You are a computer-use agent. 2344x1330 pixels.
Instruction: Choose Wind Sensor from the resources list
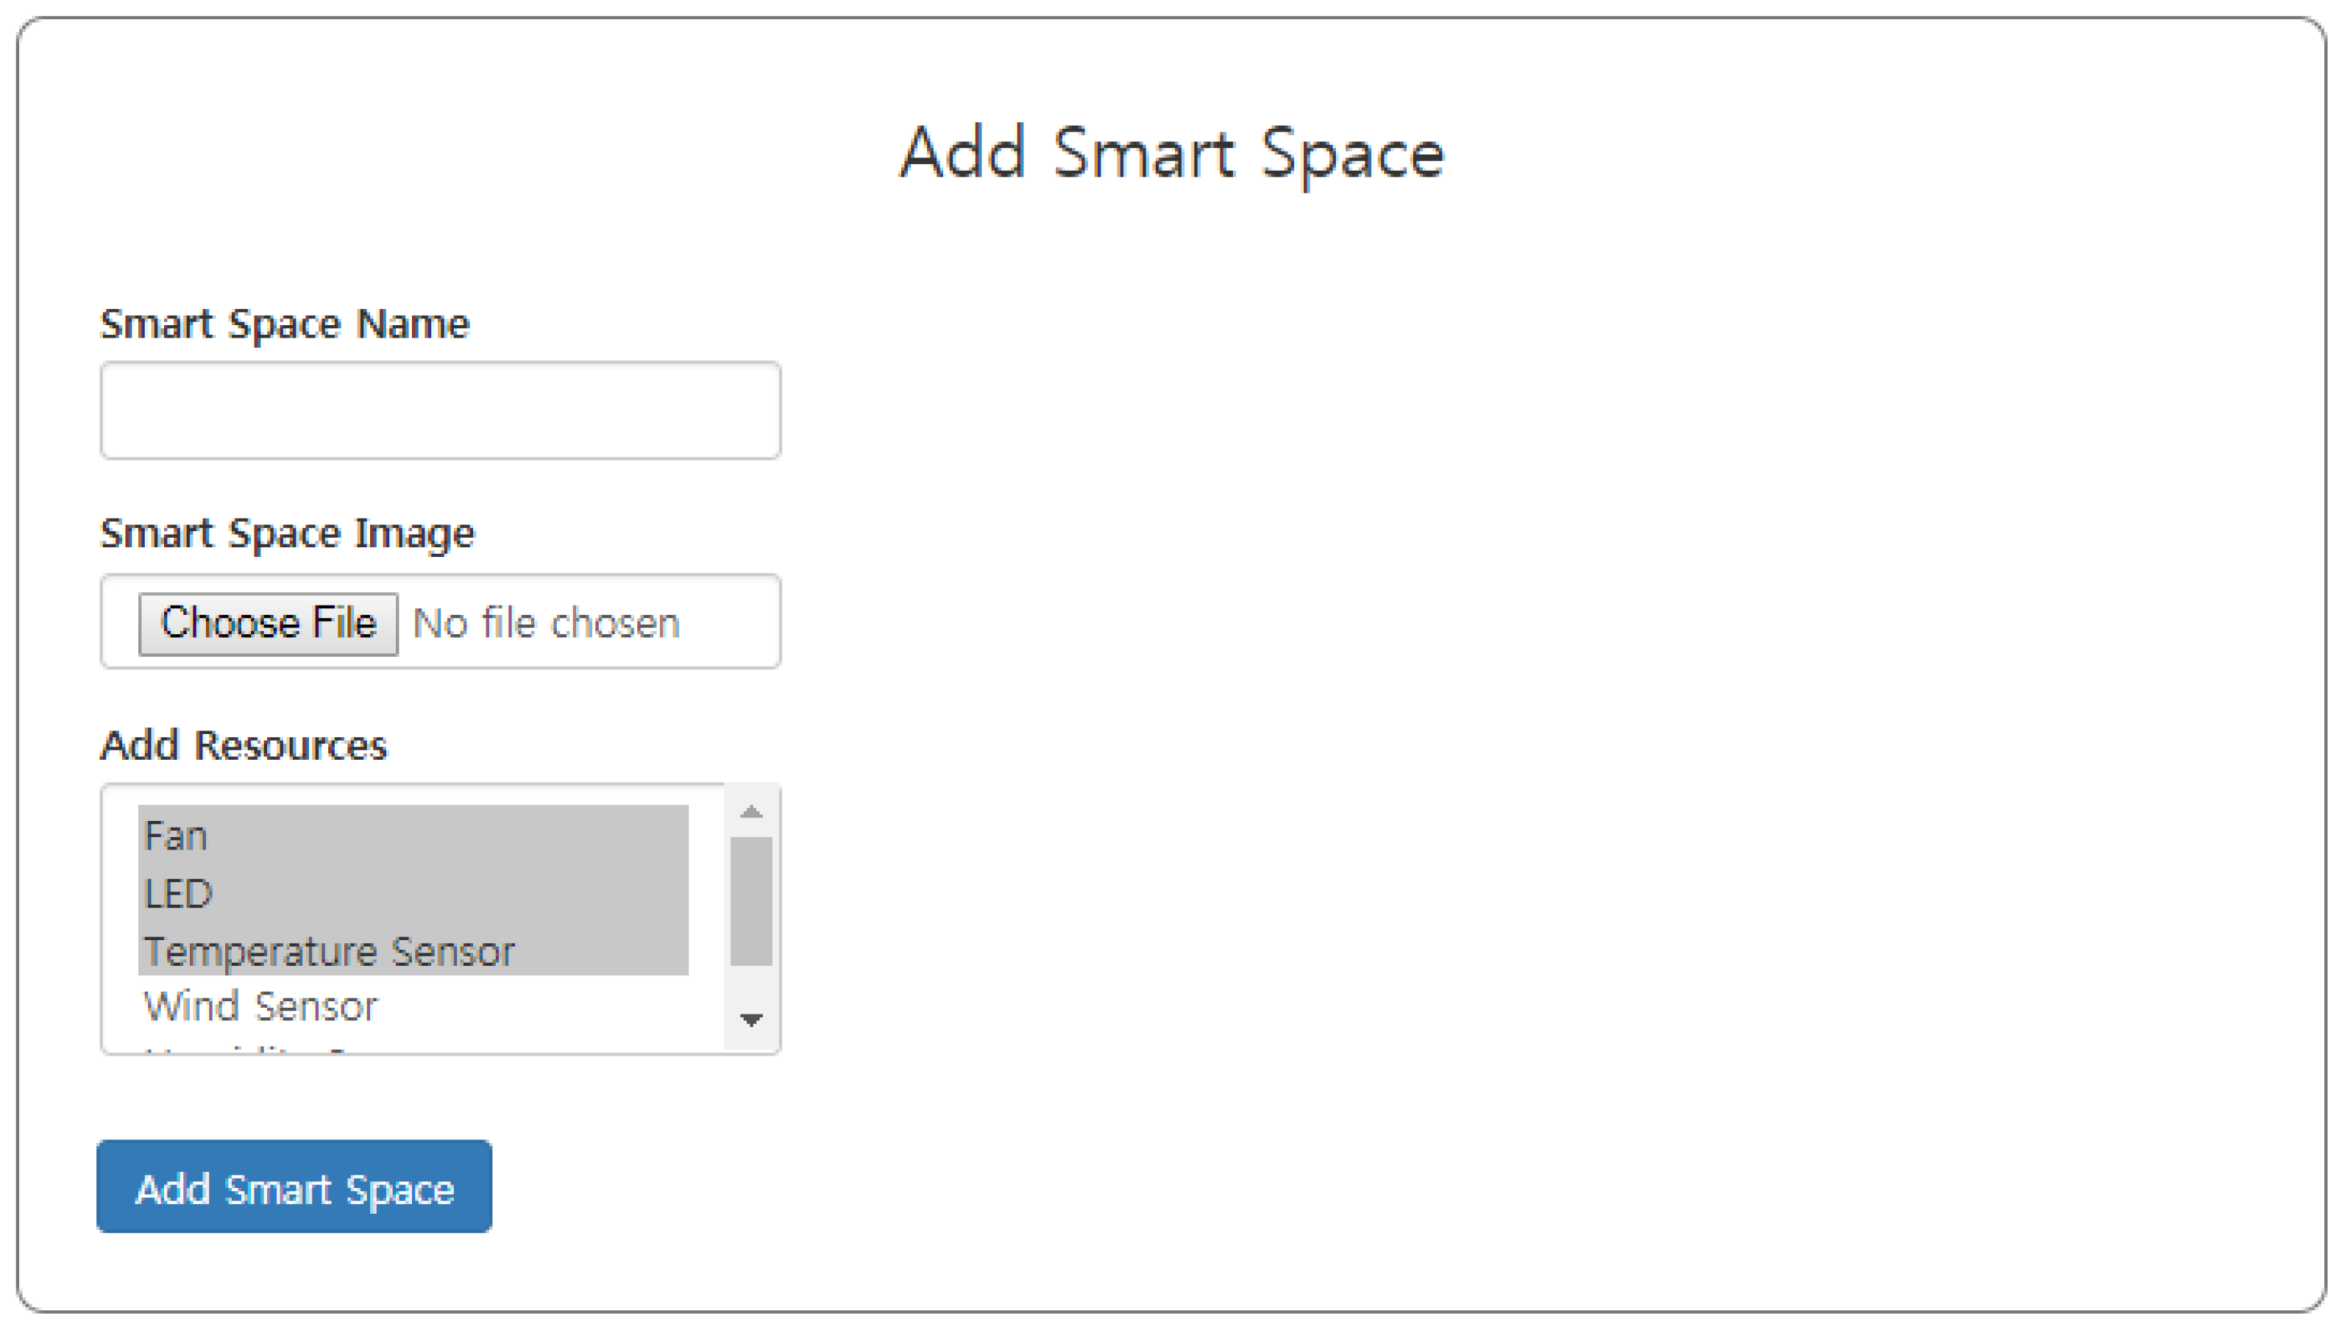[260, 1006]
